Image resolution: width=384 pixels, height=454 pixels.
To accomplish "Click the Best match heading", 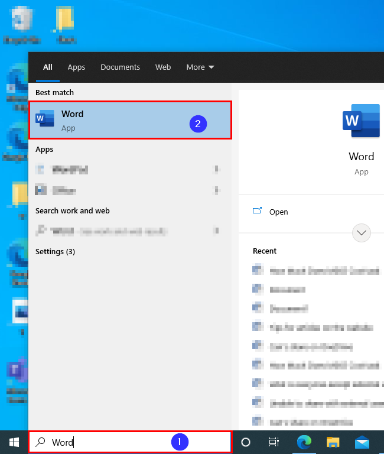I will tap(55, 93).
